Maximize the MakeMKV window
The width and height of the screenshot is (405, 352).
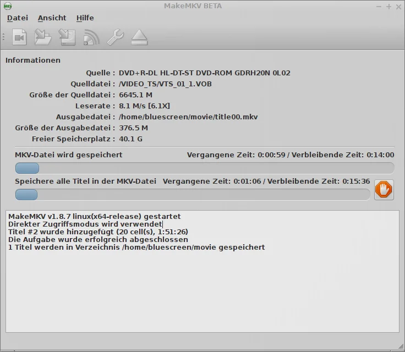(x=388, y=7)
